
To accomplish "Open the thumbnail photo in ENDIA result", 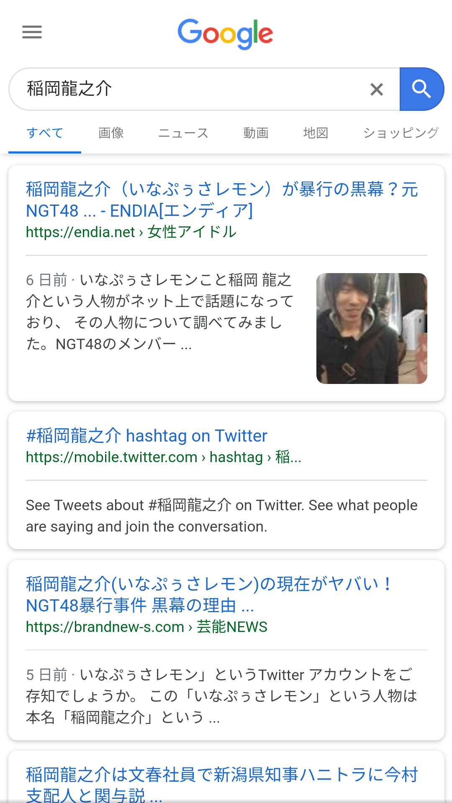I will (372, 328).
